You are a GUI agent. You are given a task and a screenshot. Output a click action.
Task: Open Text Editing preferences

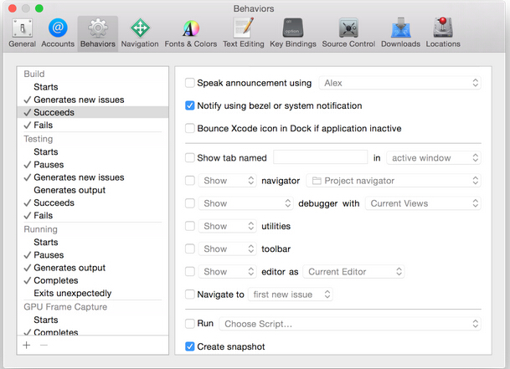click(x=244, y=32)
